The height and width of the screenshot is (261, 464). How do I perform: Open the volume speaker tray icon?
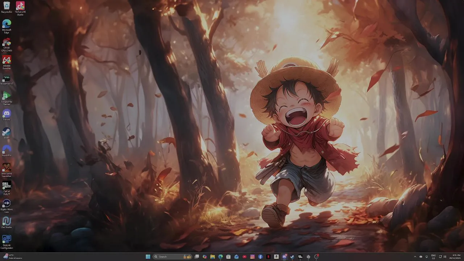click(445, 257)
